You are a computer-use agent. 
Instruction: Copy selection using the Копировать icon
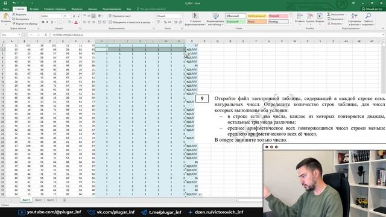[x=14, y=19]
